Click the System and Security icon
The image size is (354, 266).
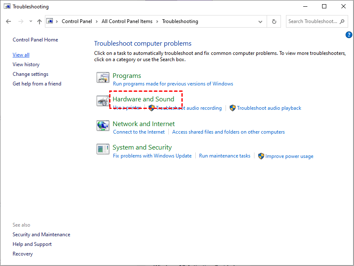pos(103,149)
